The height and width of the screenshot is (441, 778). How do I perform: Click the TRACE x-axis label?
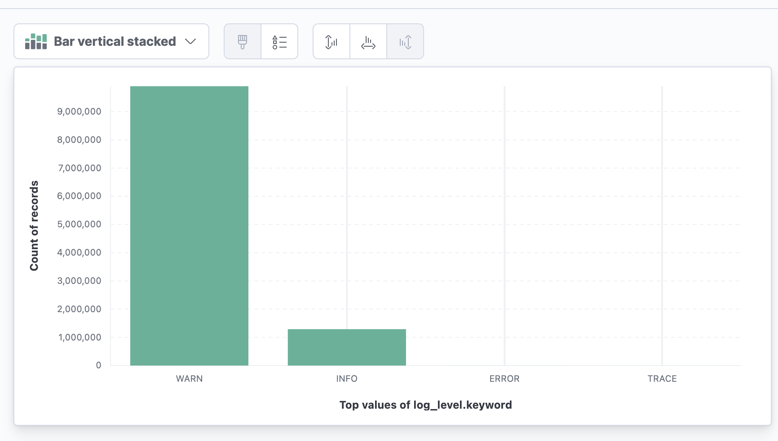pos(662,379)
